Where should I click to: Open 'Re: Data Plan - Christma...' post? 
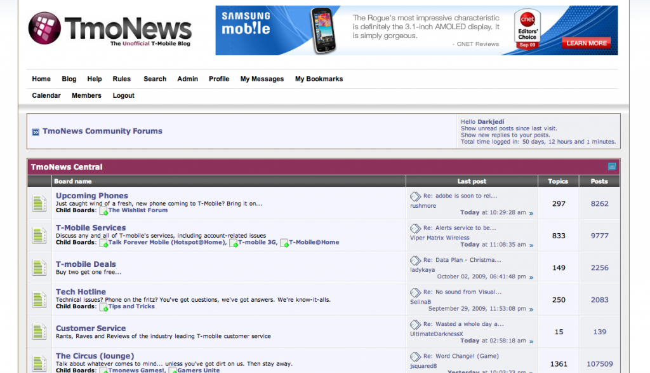point(462,260)
